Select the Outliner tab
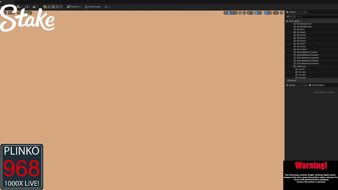Viewport: 338px width, 190px height. coord(292,12)
